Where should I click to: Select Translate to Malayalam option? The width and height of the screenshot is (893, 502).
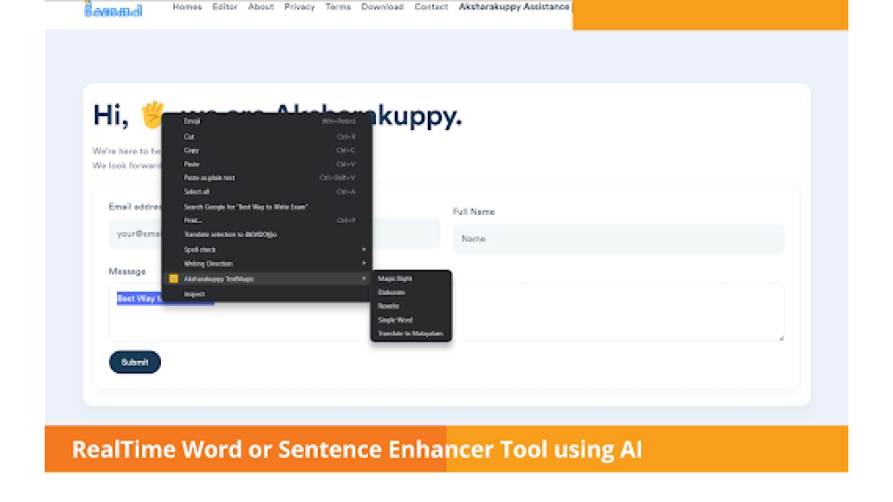(x=411, y=333)
